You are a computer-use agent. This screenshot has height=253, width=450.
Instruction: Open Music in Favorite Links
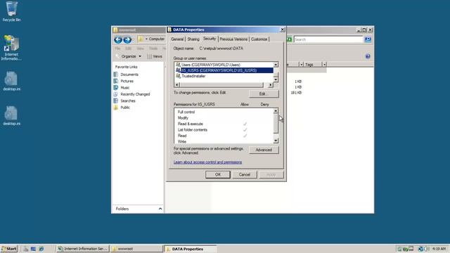tap(122, 87)
